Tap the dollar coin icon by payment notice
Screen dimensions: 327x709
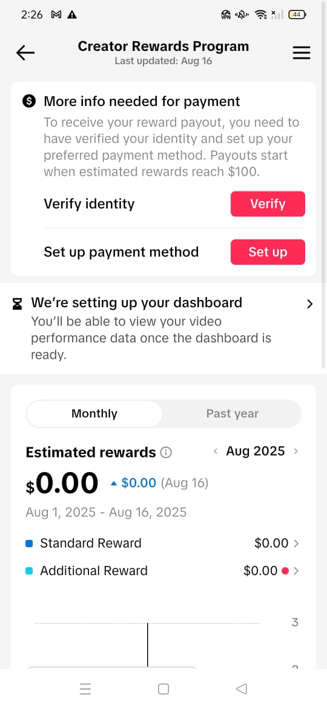28,102
